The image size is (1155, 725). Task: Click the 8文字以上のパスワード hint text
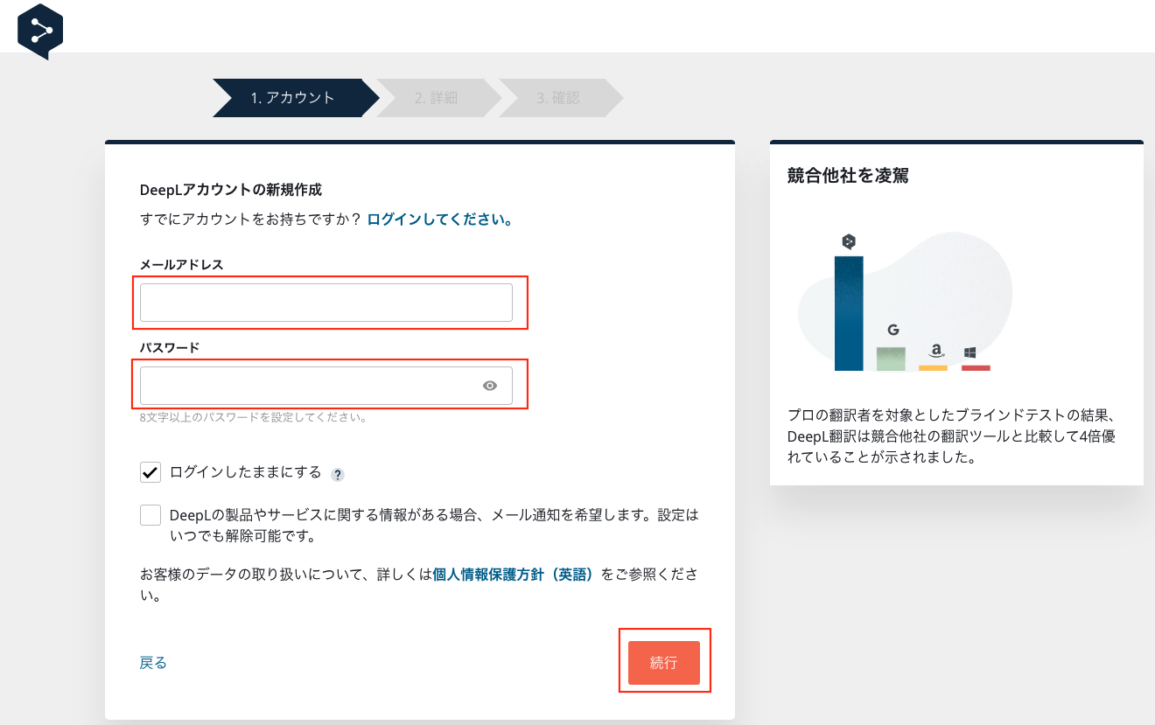click(x=253, y=417)
